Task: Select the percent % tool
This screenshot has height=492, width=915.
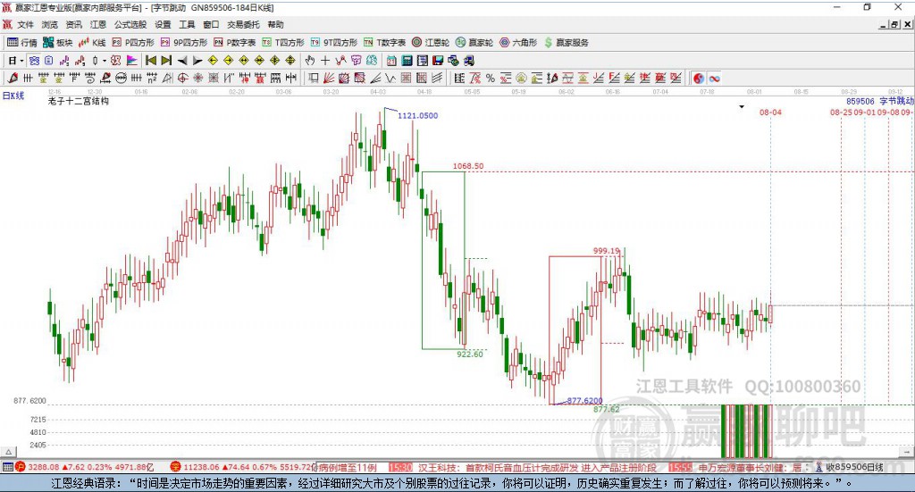Action: pos(491,78)
